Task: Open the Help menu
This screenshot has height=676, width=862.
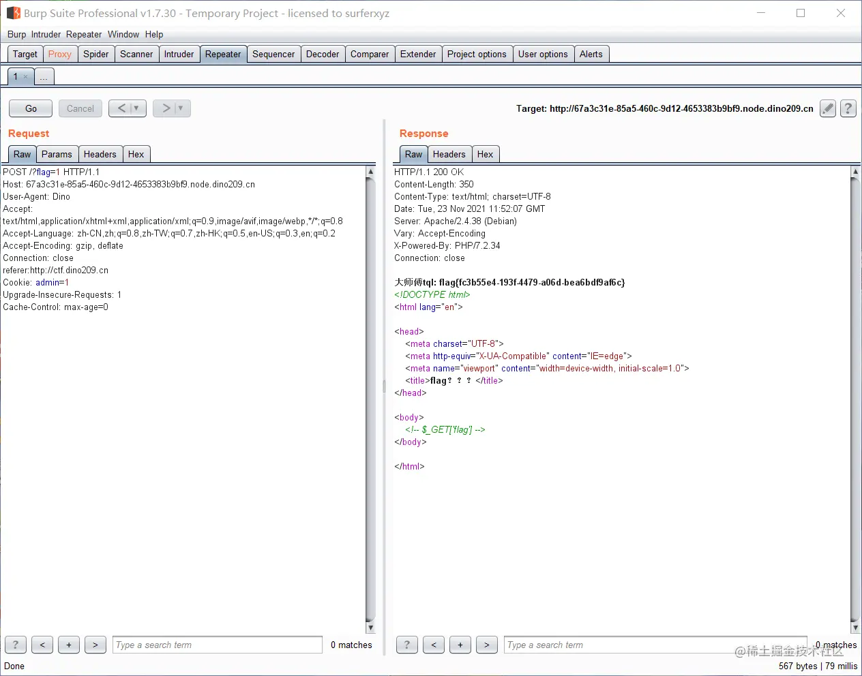Action: point(154,34)
